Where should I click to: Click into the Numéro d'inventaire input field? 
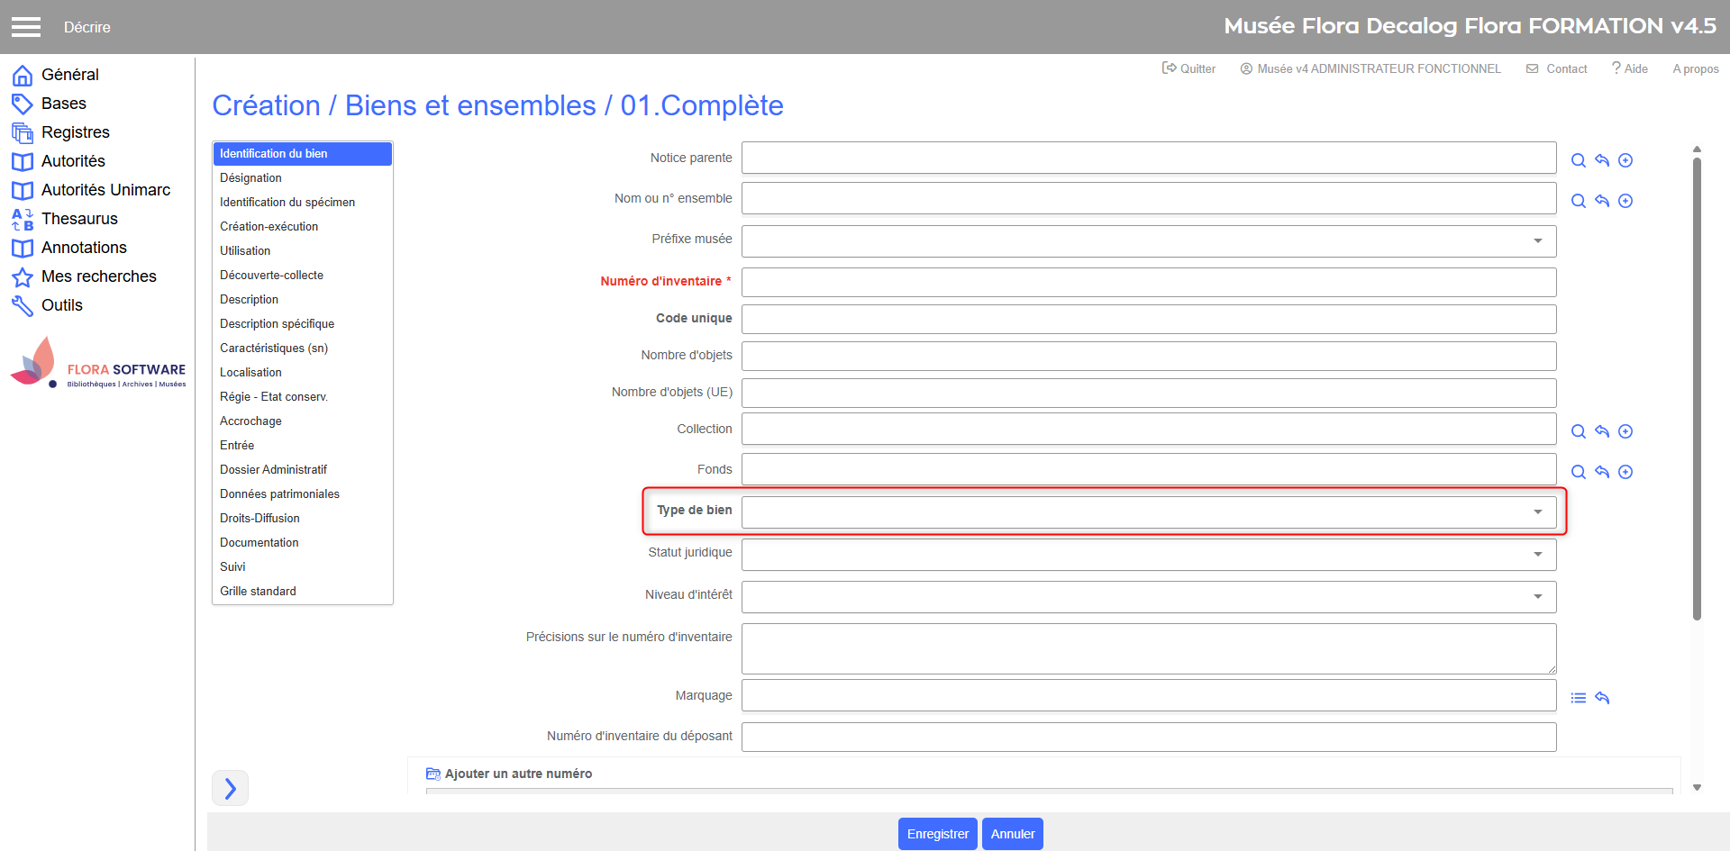tap(1148, 282)
